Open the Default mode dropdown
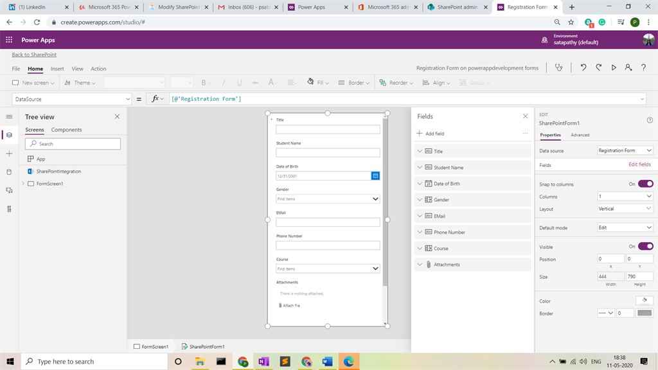This screenshot has width=658, height=370. 625,227
